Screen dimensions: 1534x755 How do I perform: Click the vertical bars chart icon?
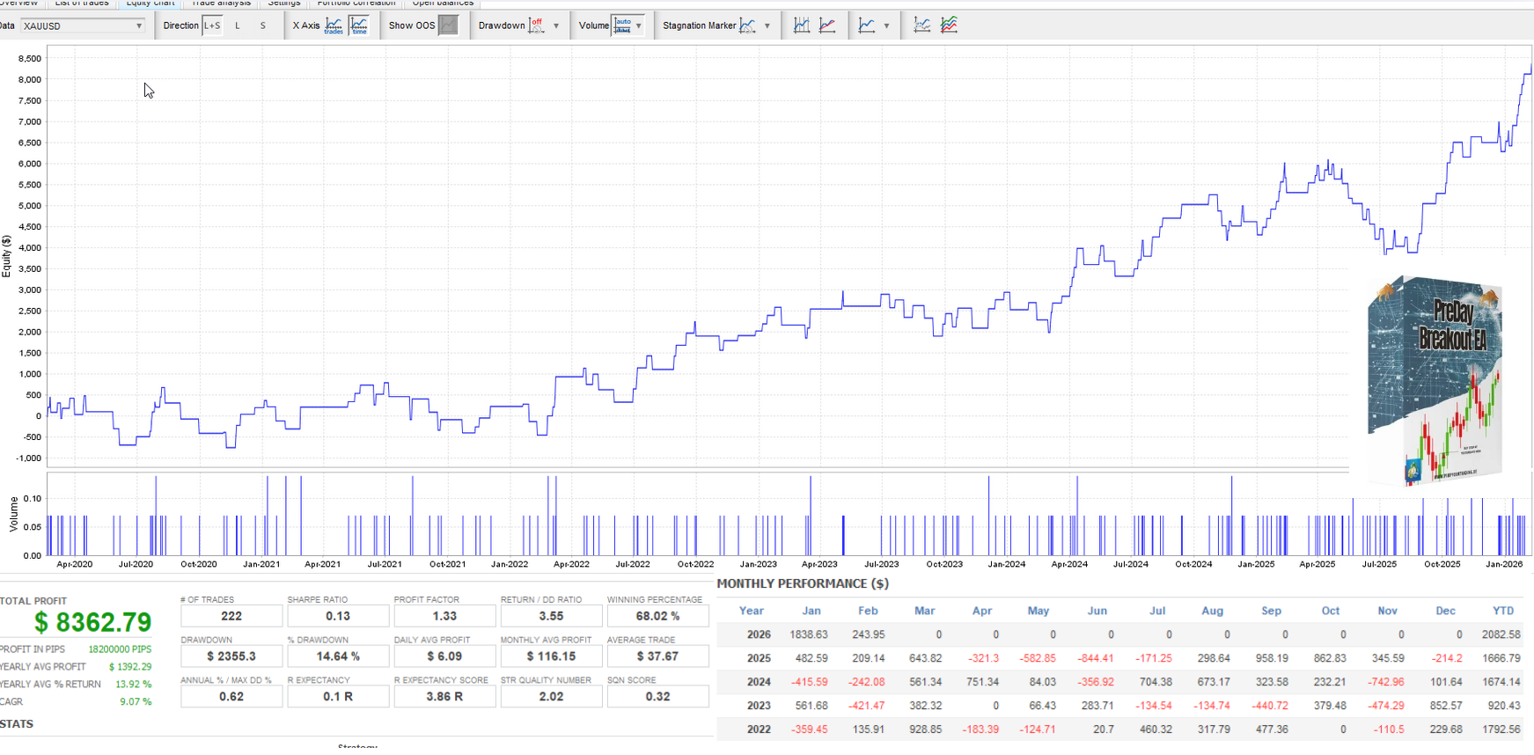(x=801, y=26)
